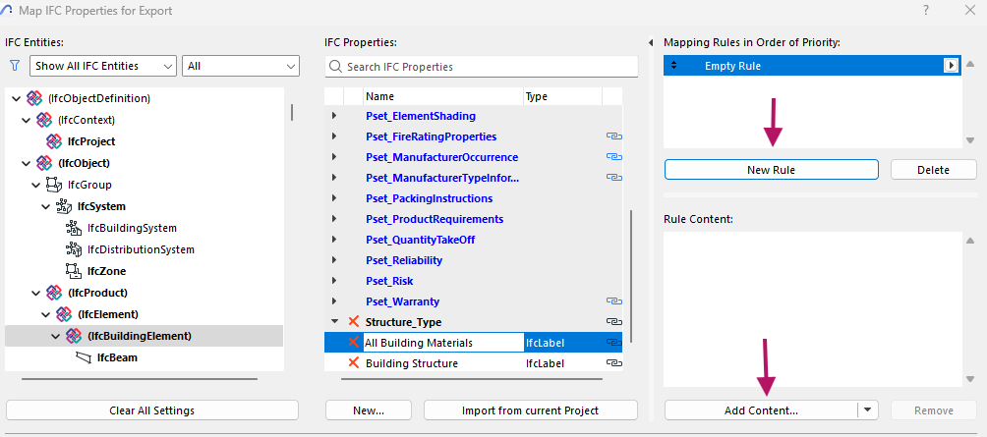987x437 pixels.
Task: Click the link icon beside Pset_Warranty
Action: [613, 301]
